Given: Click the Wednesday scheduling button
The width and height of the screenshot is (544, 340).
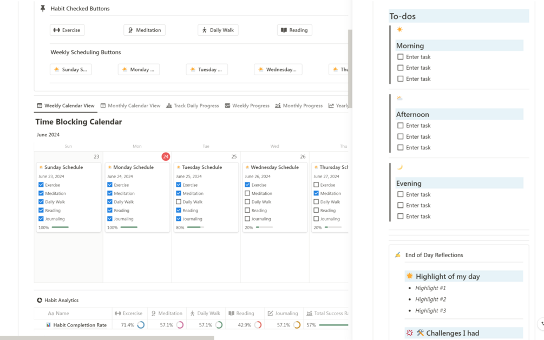Looking at the screenshot, I should tap(278, 69).
